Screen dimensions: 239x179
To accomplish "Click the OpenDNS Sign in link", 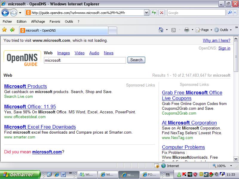I will pos(224,48).
